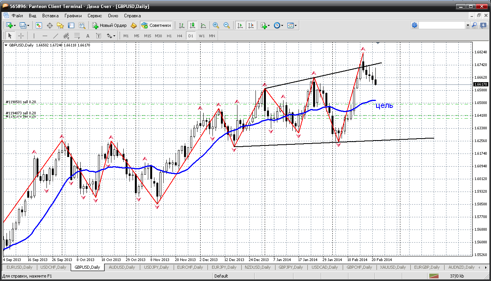Image resolution: width=491 pixels, height=281 pixels.
Task: Zoom in on the chart
Action: tap(216, 25)
